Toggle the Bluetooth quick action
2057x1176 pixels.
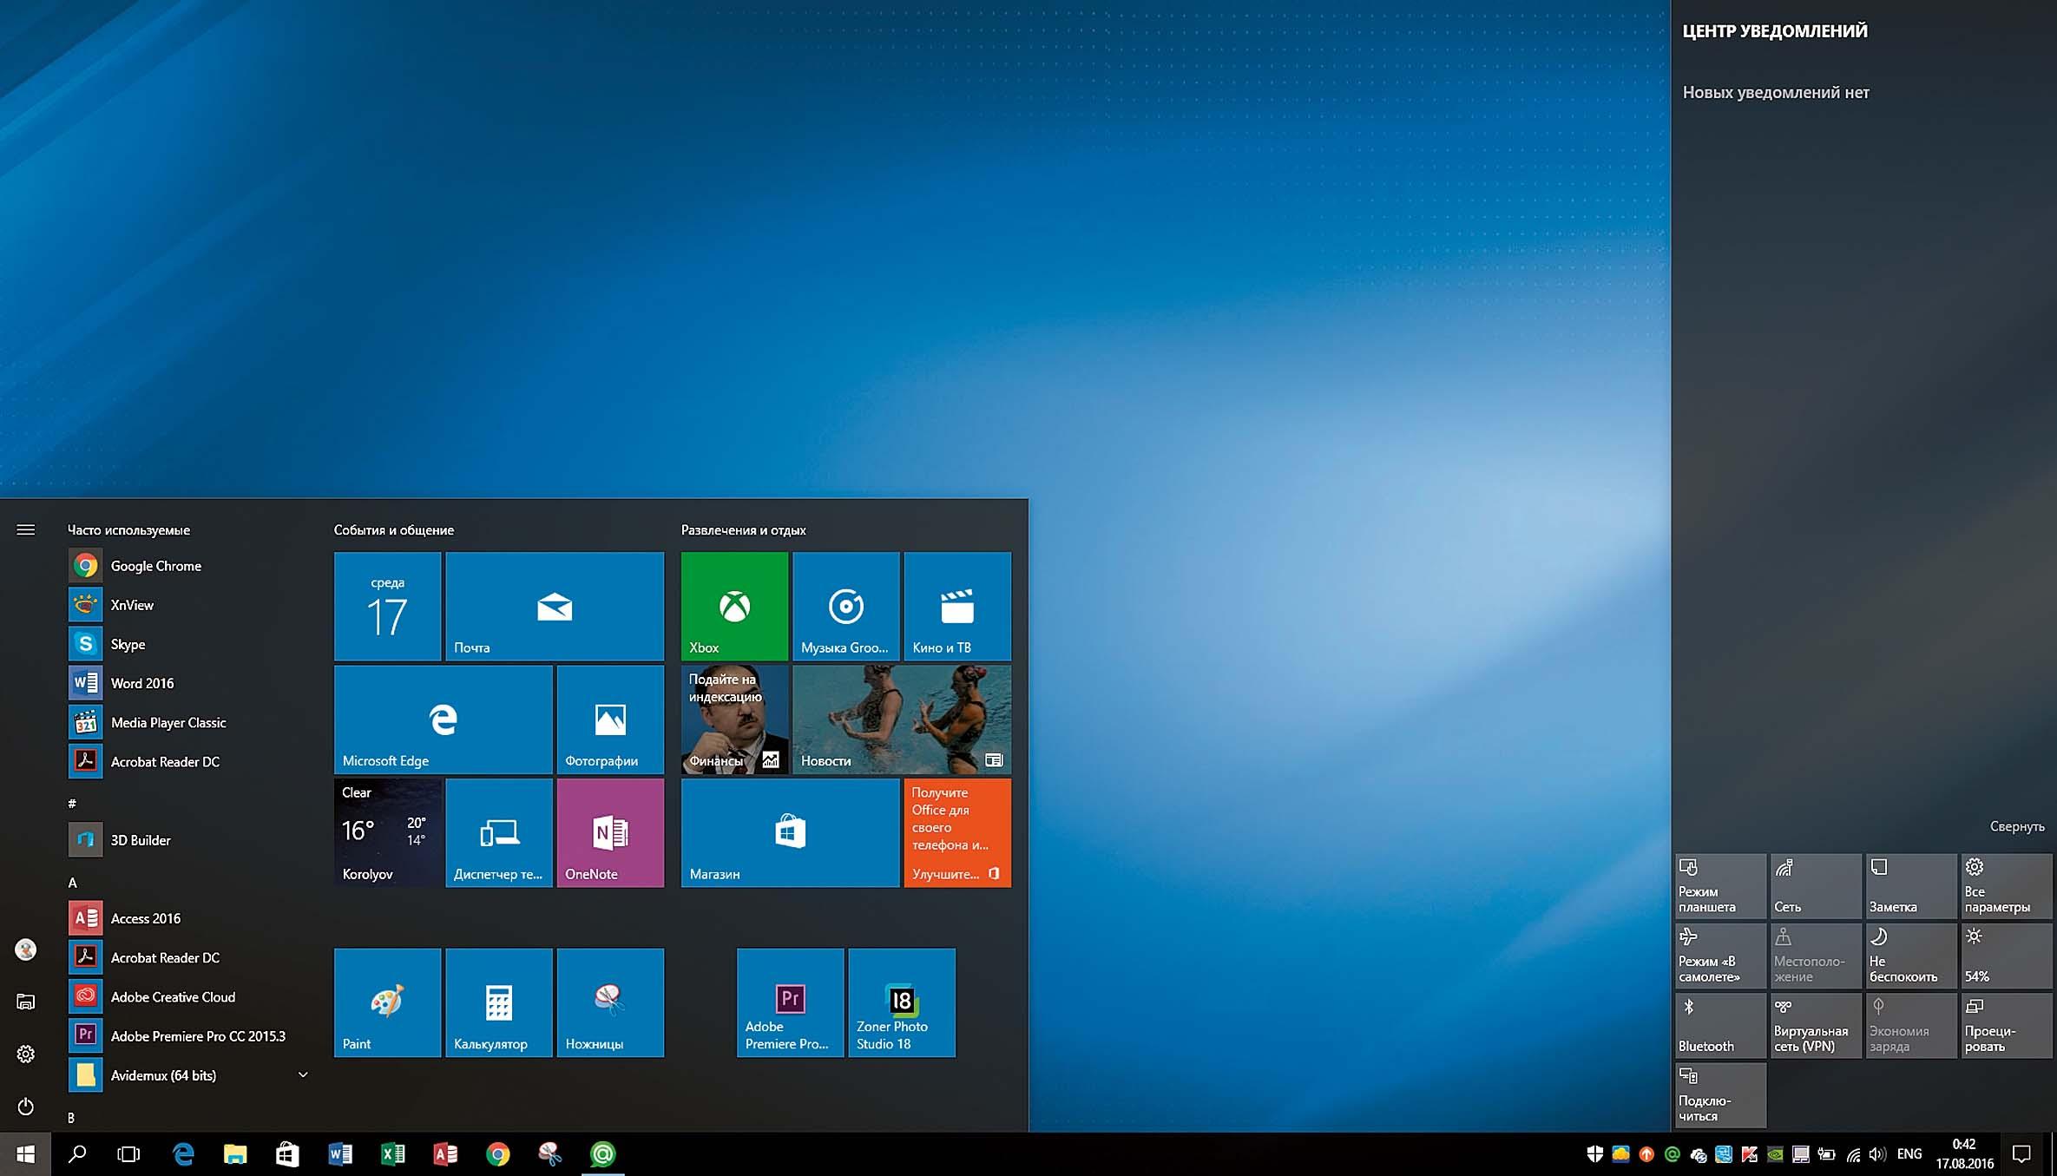(1720, 1025)
